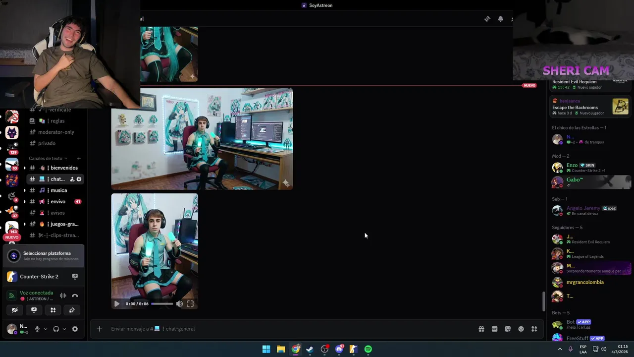Open the server icon with 37 badge
The height and width of the screenshot is (357, 634).
click(x=12, y=211)
